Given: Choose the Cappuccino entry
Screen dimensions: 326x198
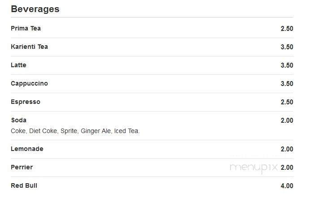Looking at the screenshot, I should (29, 83).
